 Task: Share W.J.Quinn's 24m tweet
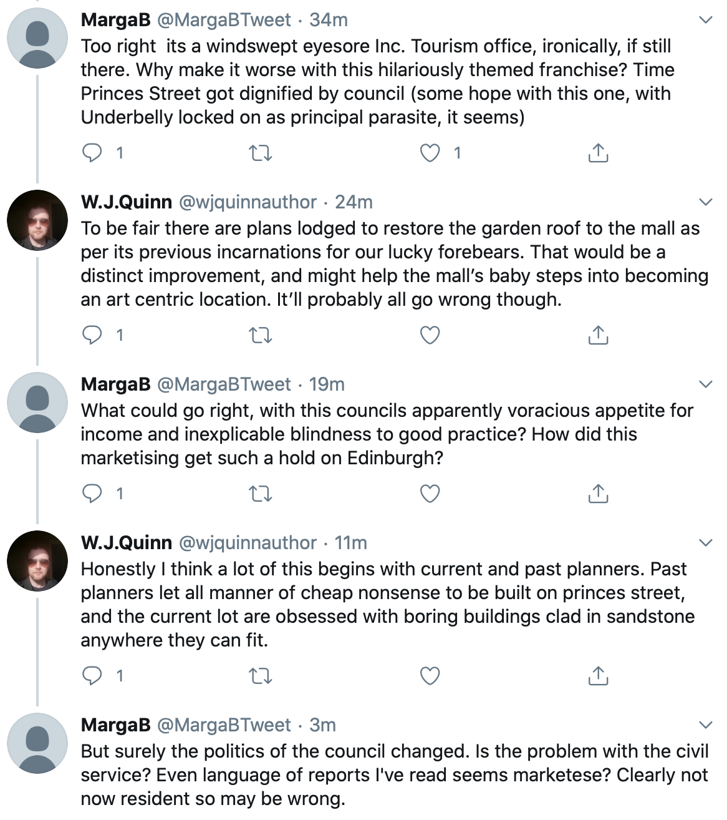click(x=598, y=335)
